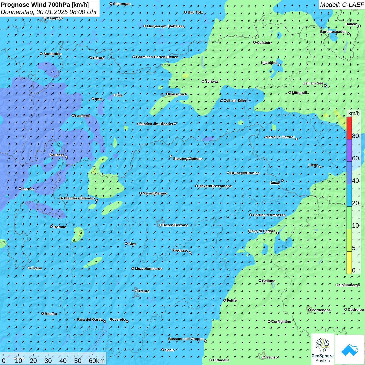Screen dimensions: 365x365
Task: Select the Cortina d'Ampezzo marker
Action: click(x=251, y=215)
